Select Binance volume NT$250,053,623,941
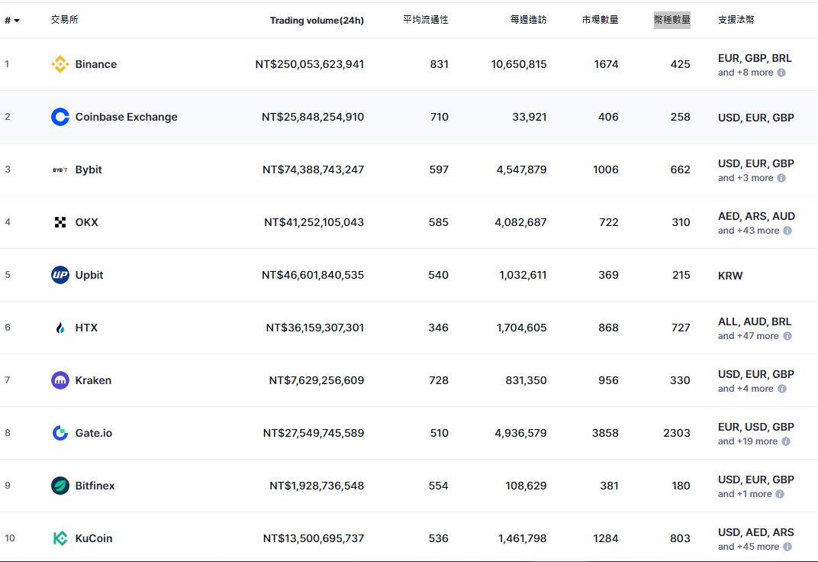 coord(309,64)
